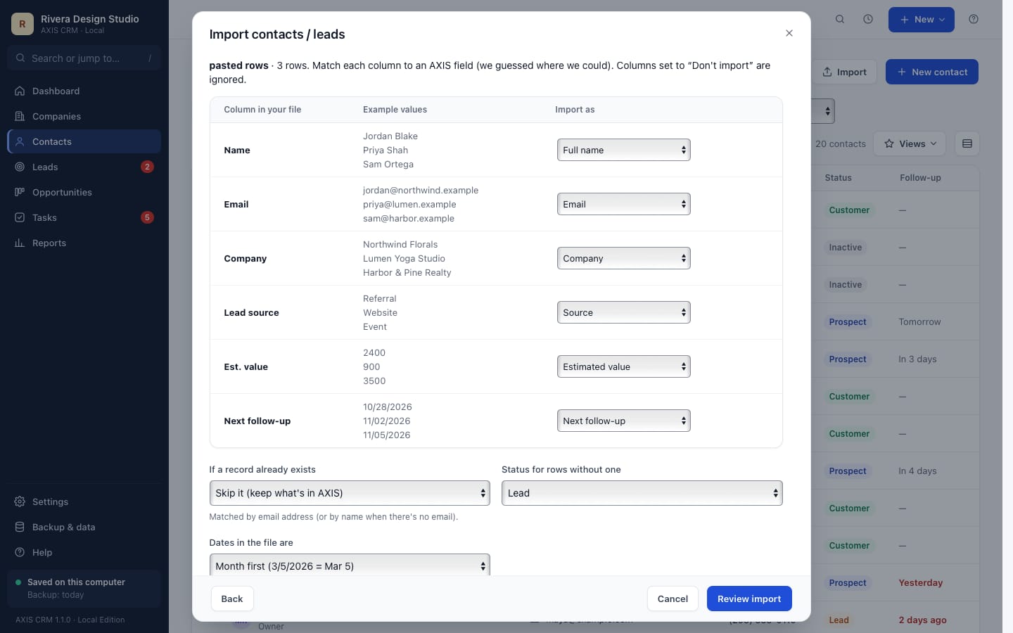The width and height of the screenshot is (1013, 633).
Task: Click the Back button
Action: tap(232, 599)
